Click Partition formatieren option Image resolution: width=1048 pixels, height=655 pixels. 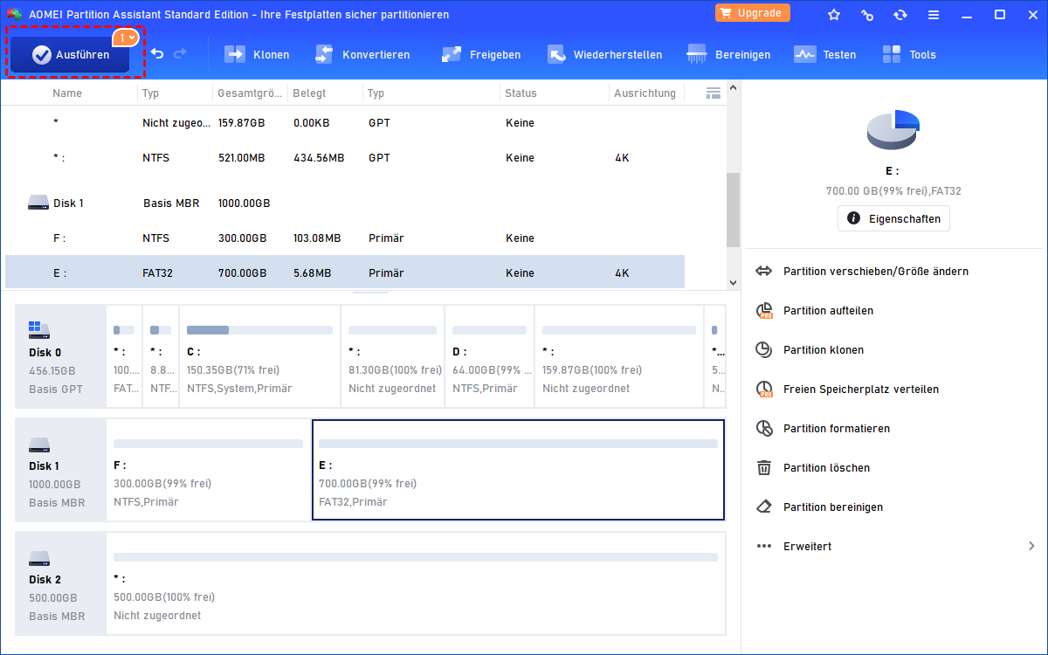(x=837, y=429)
